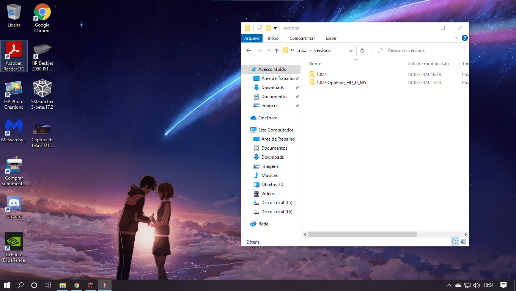Select the HP Photo Creations desktop icon

[14, 95]
